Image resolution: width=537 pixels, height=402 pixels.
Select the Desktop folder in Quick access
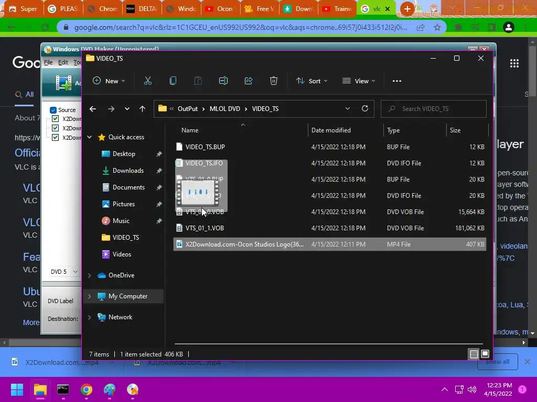[124, 154]
